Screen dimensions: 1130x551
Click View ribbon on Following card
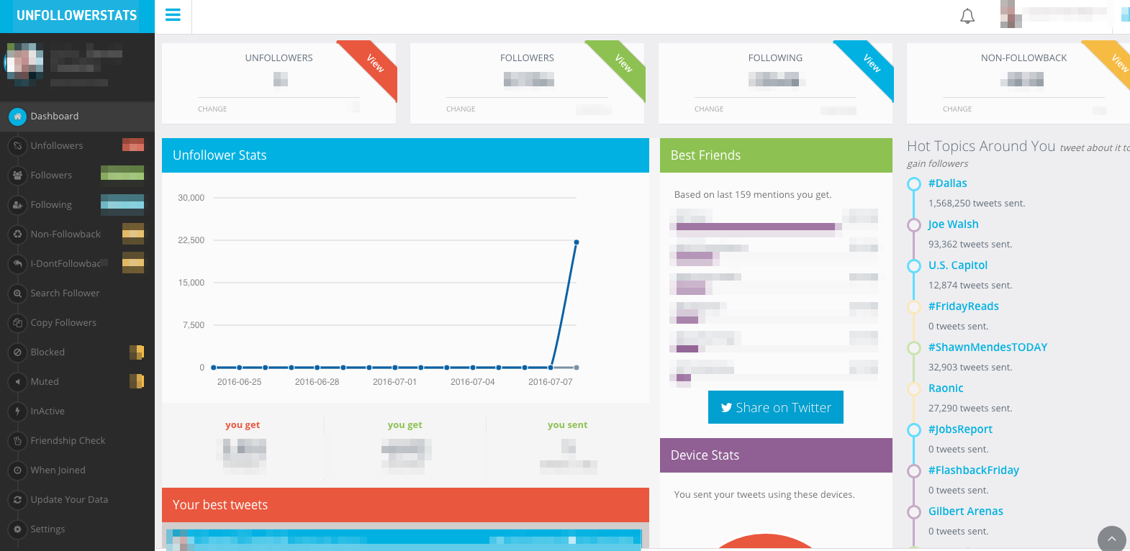pos(872,63)
